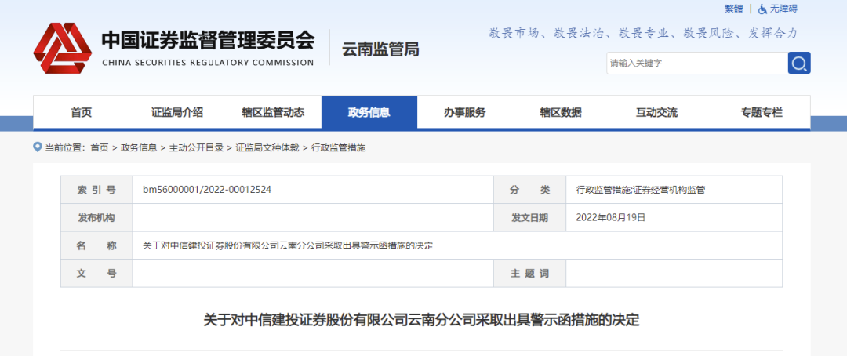The image size is (847, 356).
Task: Open the 辖区监管动态 navigation tab
Action: 273,112
